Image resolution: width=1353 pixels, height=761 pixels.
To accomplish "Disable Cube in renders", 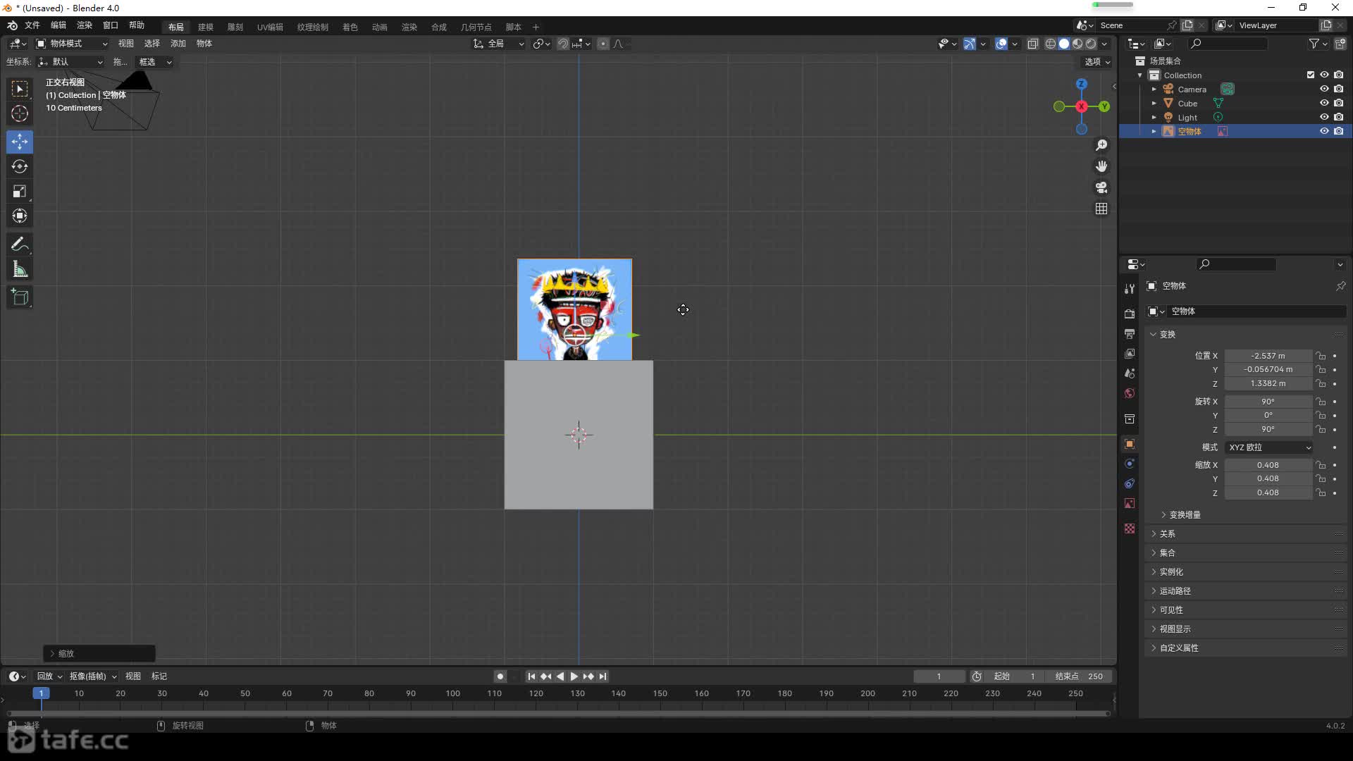I will [x=1339, y=103].
